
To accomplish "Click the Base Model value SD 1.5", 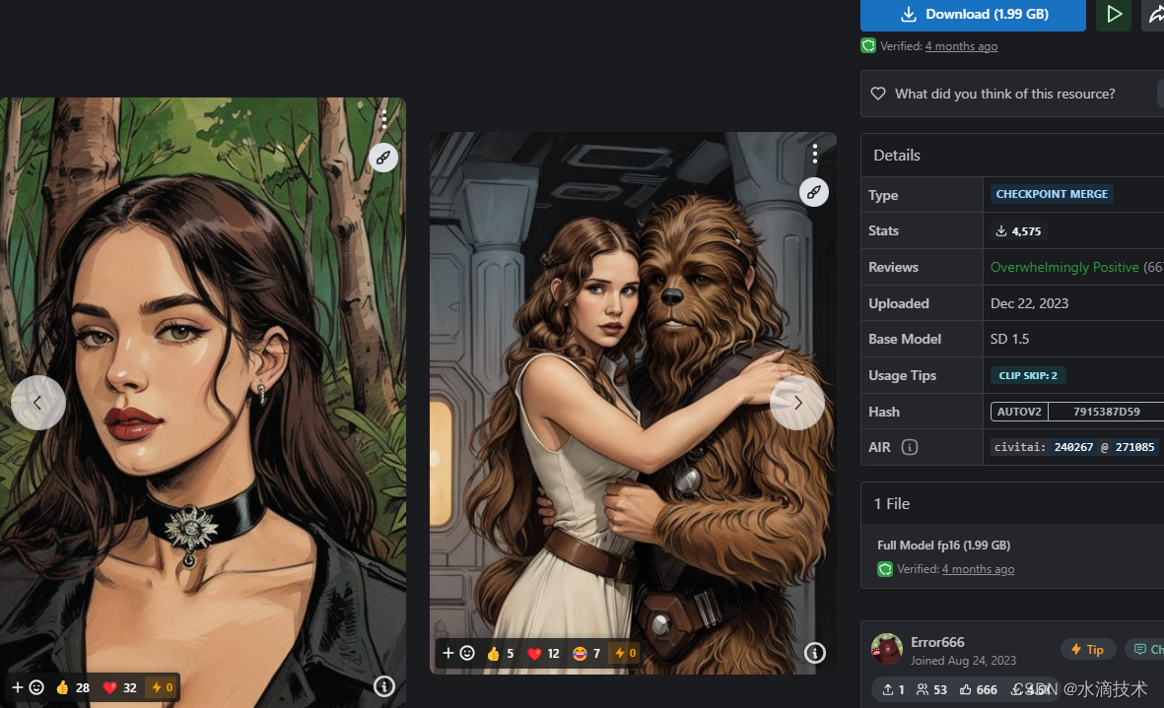I will pos(1009,339).
